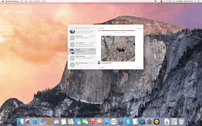This screenshot has width=202, height=126.
Task: Open iBooks from the Dock
Action: tap(99, 121)
